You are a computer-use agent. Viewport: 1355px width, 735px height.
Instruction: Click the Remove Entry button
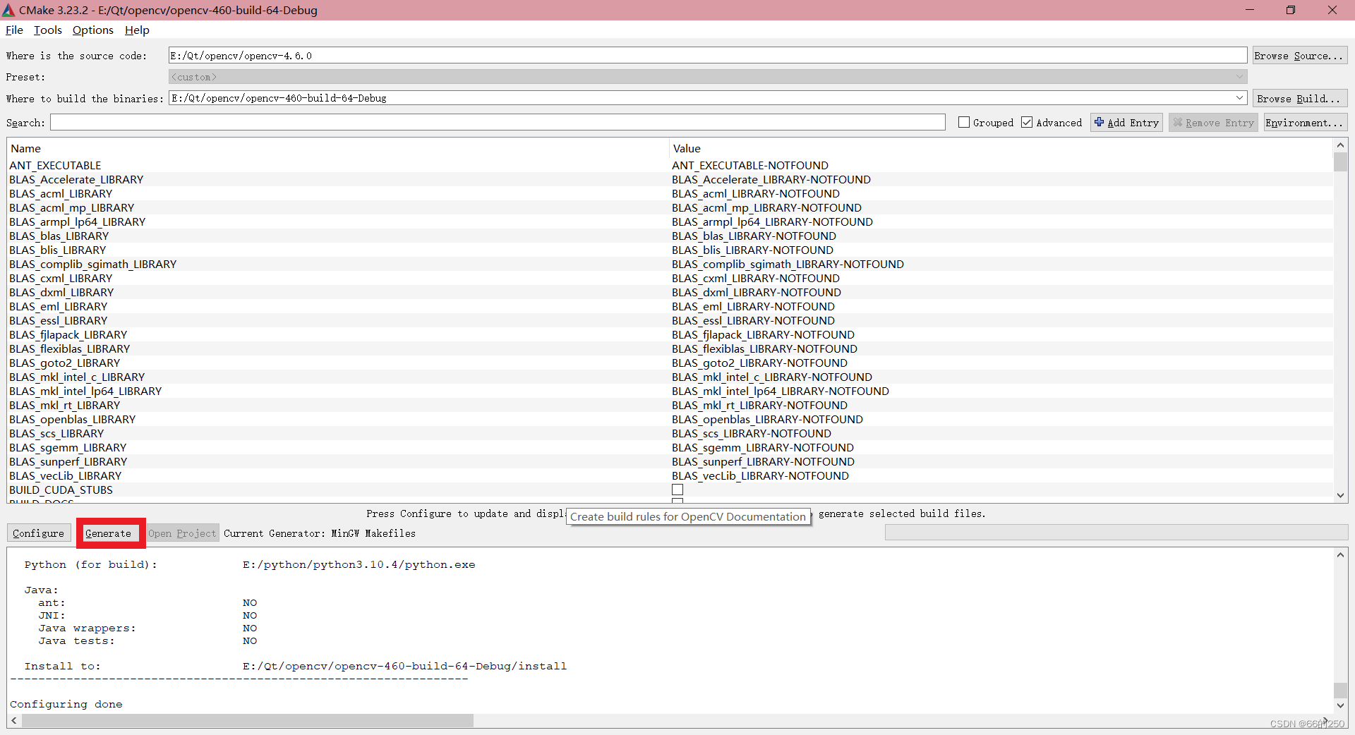(1213, 123)
